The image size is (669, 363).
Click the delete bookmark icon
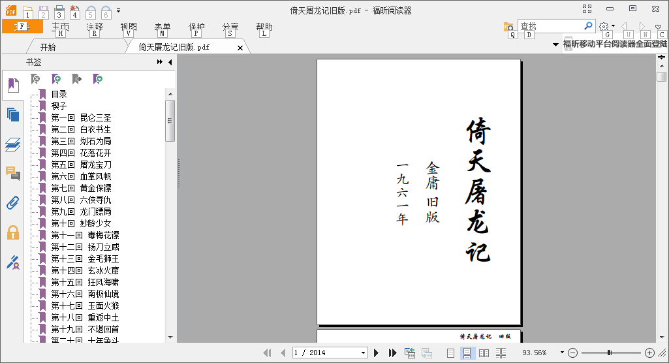click(36, 79)
